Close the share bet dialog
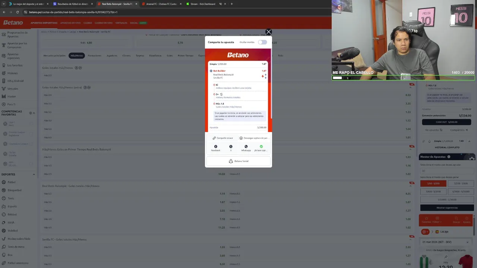This screenshot has width=477, height=268. pos(268,32)
